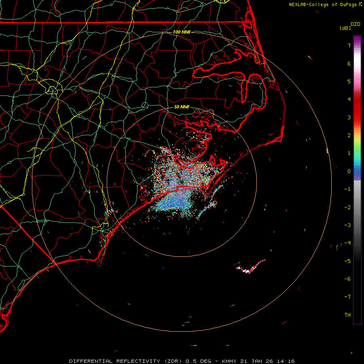Click the -5 value on the color scale

pos(347,261)
